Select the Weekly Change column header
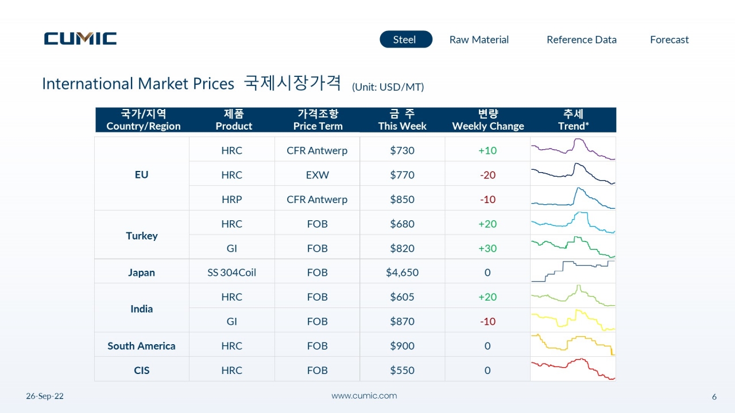Screen dimensions: 735x413 pos(488,120)
